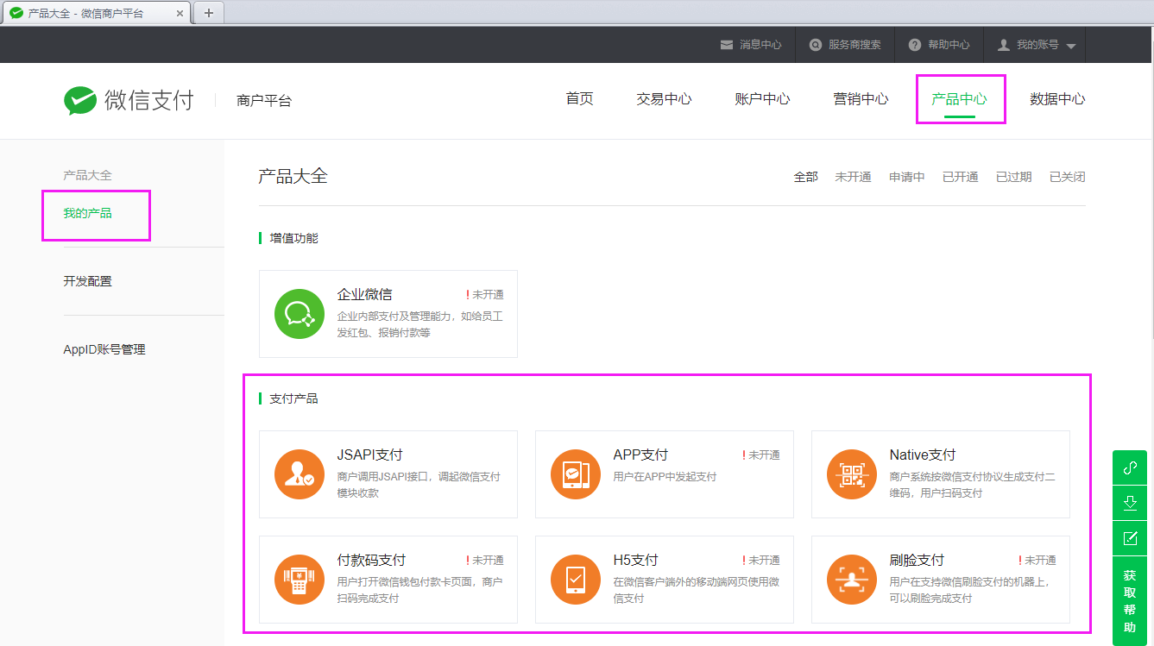Filter products by 已关闭
1154x646 pixels.
[1068, 177]
